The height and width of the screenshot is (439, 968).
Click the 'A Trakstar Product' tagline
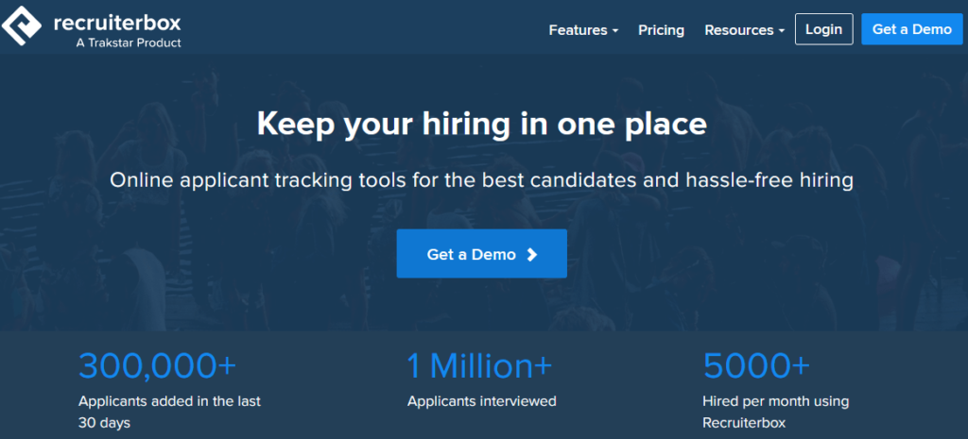click(129, 43)
